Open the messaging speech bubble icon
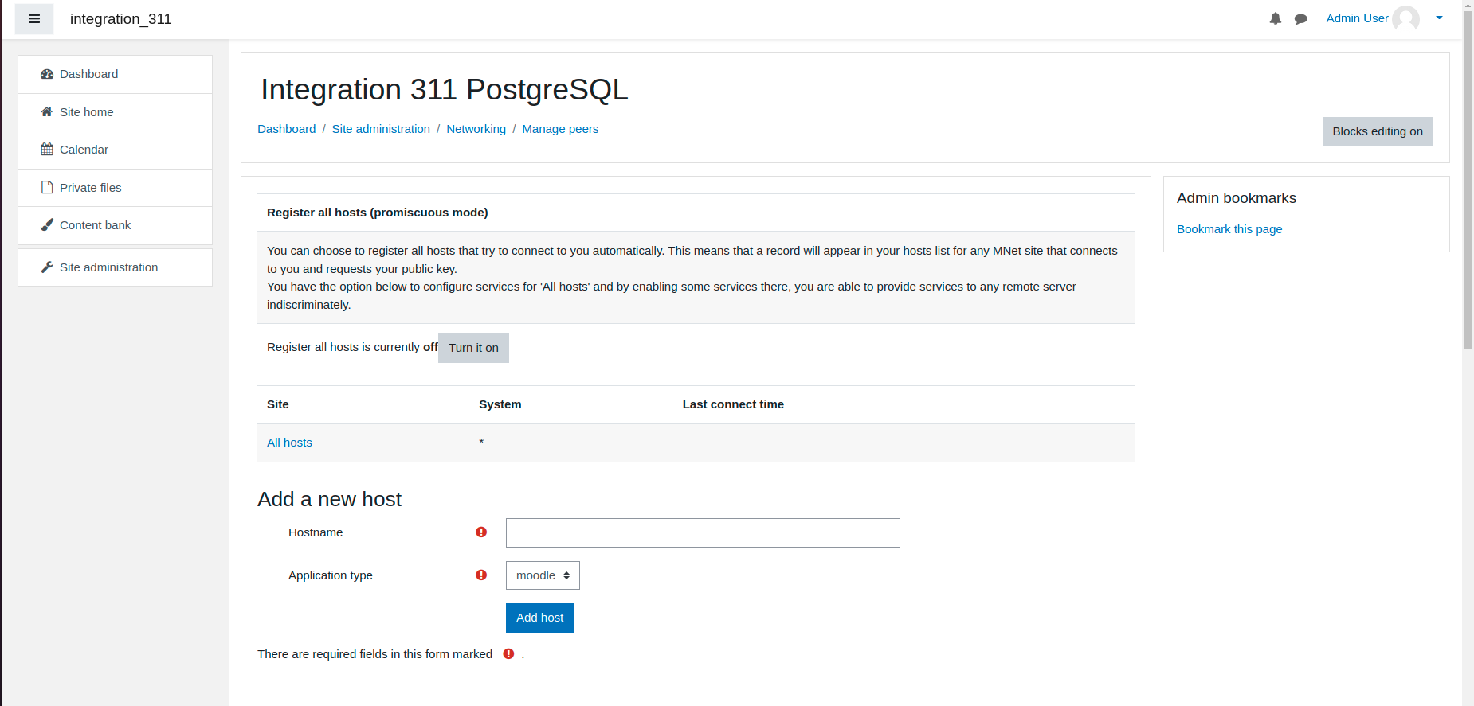Screen dimensions: 1474x706 pyautogui.click(x=1301, y=19)
